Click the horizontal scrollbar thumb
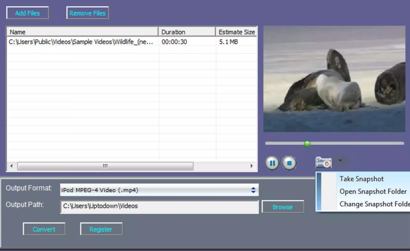Viewport: 410px width, 251px height. 105,166
